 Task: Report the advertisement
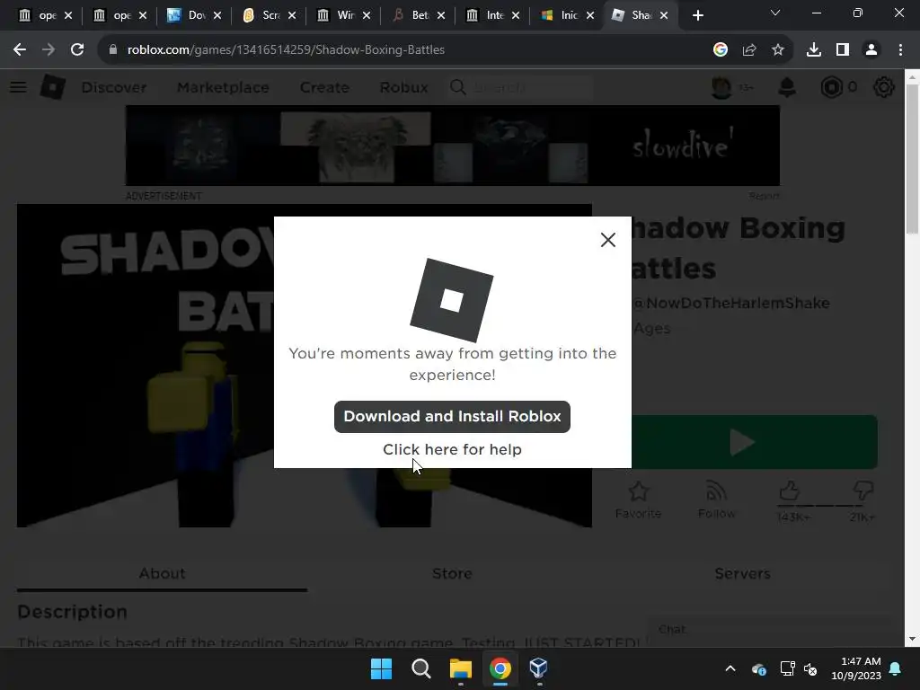[x=764, y=196]
